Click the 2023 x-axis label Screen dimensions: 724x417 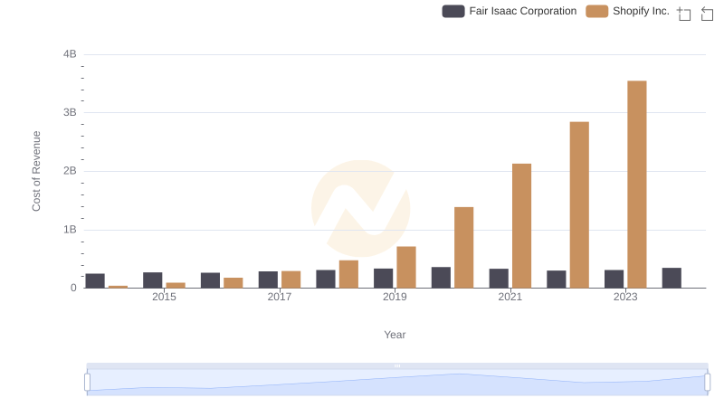click(x=625, y=297)
